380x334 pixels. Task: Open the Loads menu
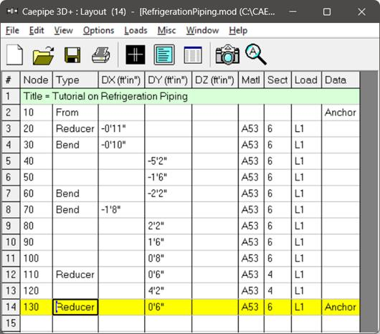136,31
